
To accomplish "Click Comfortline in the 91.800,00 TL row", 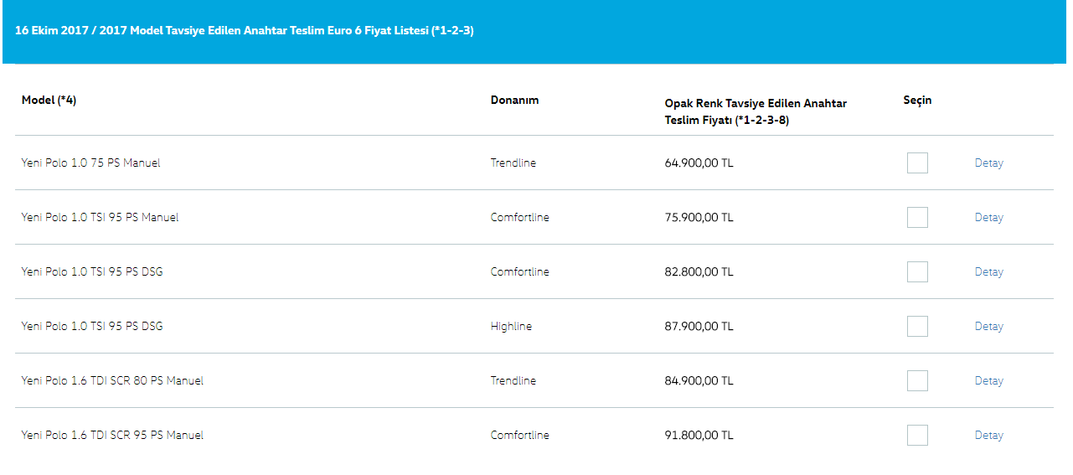I will 520,436.
